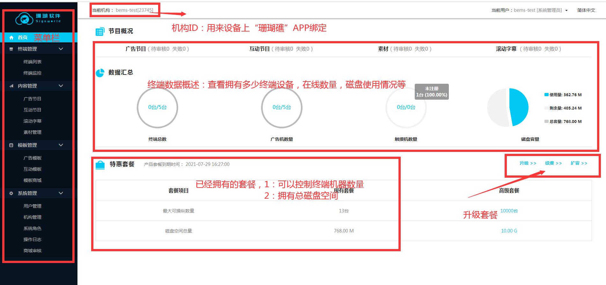Viewport: 606px width, 285px height.
Task: Click the 未注册 tooltip label
Action: click(432, 89)
